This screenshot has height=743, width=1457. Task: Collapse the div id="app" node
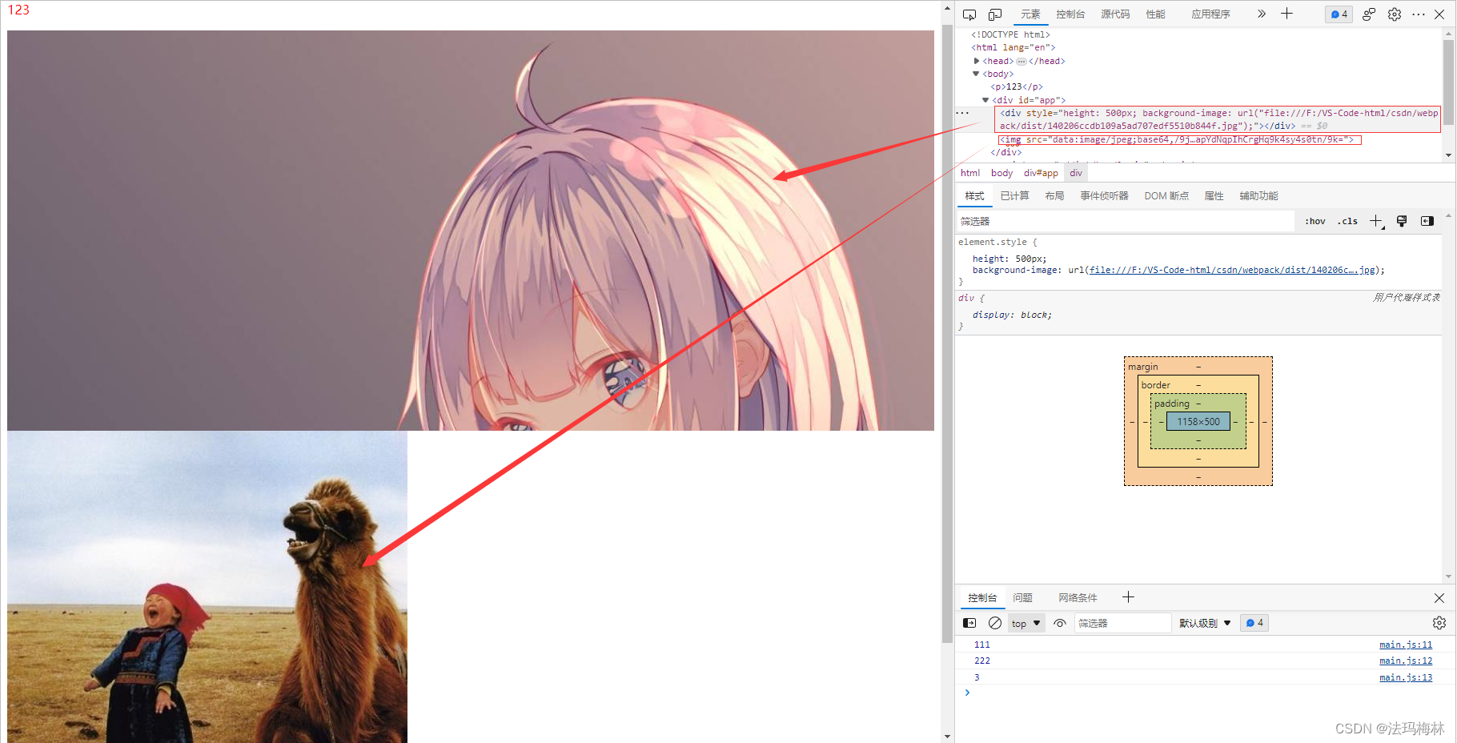coord(985,100)
